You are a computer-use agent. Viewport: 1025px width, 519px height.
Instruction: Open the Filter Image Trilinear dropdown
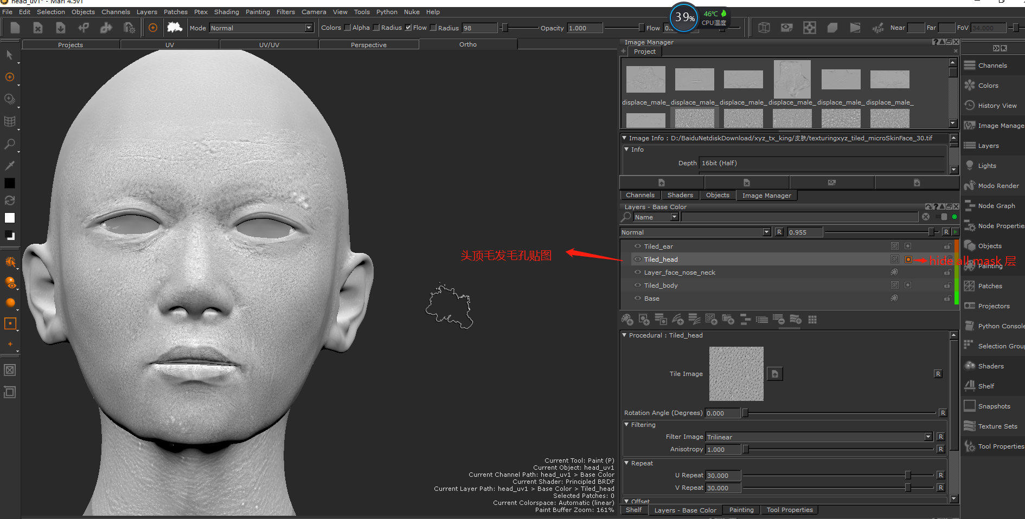(x=819, y=437)
